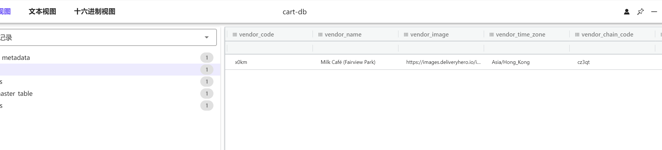Open vendor_image column menu icon
Viewport: 662px width, 150px height.
pyautogui.click(x=406, y=35)
